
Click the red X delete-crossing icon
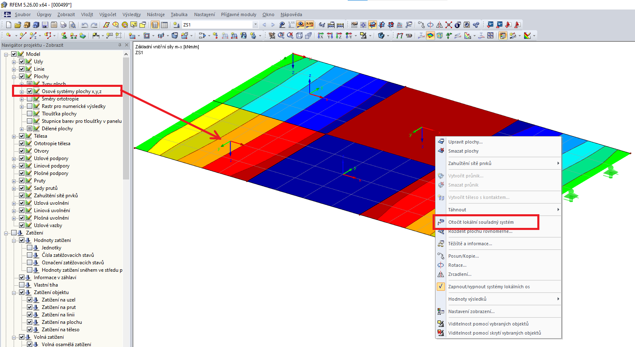point(449,25)
